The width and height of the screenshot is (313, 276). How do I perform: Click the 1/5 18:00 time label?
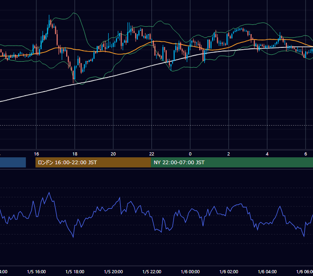75,271
